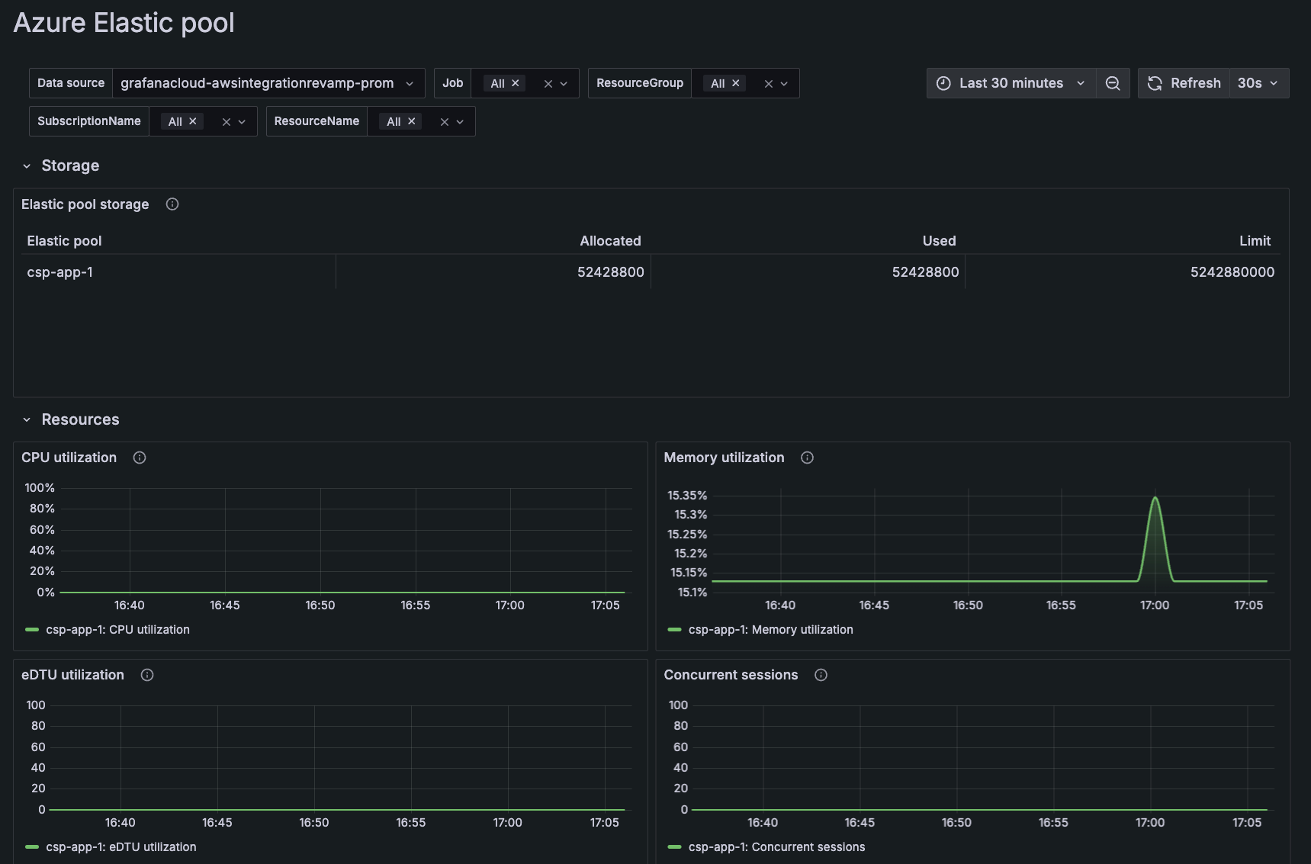Clear the ResourceGroup filter selection
1311x864 pixels.
pos(768,84)
